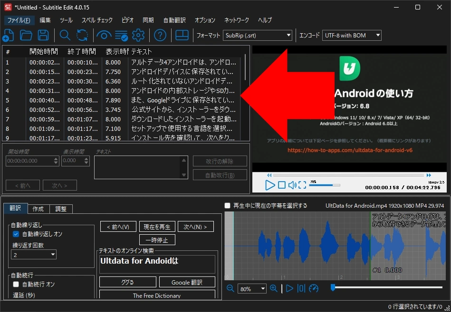Viewport: 451px width, 312px height.
Task: Click the video seek bar
Action: [349, 175]
